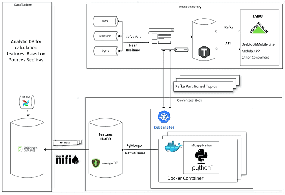This screenshot has width=285, height=195.
Task: Click the Features HotDB cylinder label
Action: pyautogui.click(x=106, y=137)
